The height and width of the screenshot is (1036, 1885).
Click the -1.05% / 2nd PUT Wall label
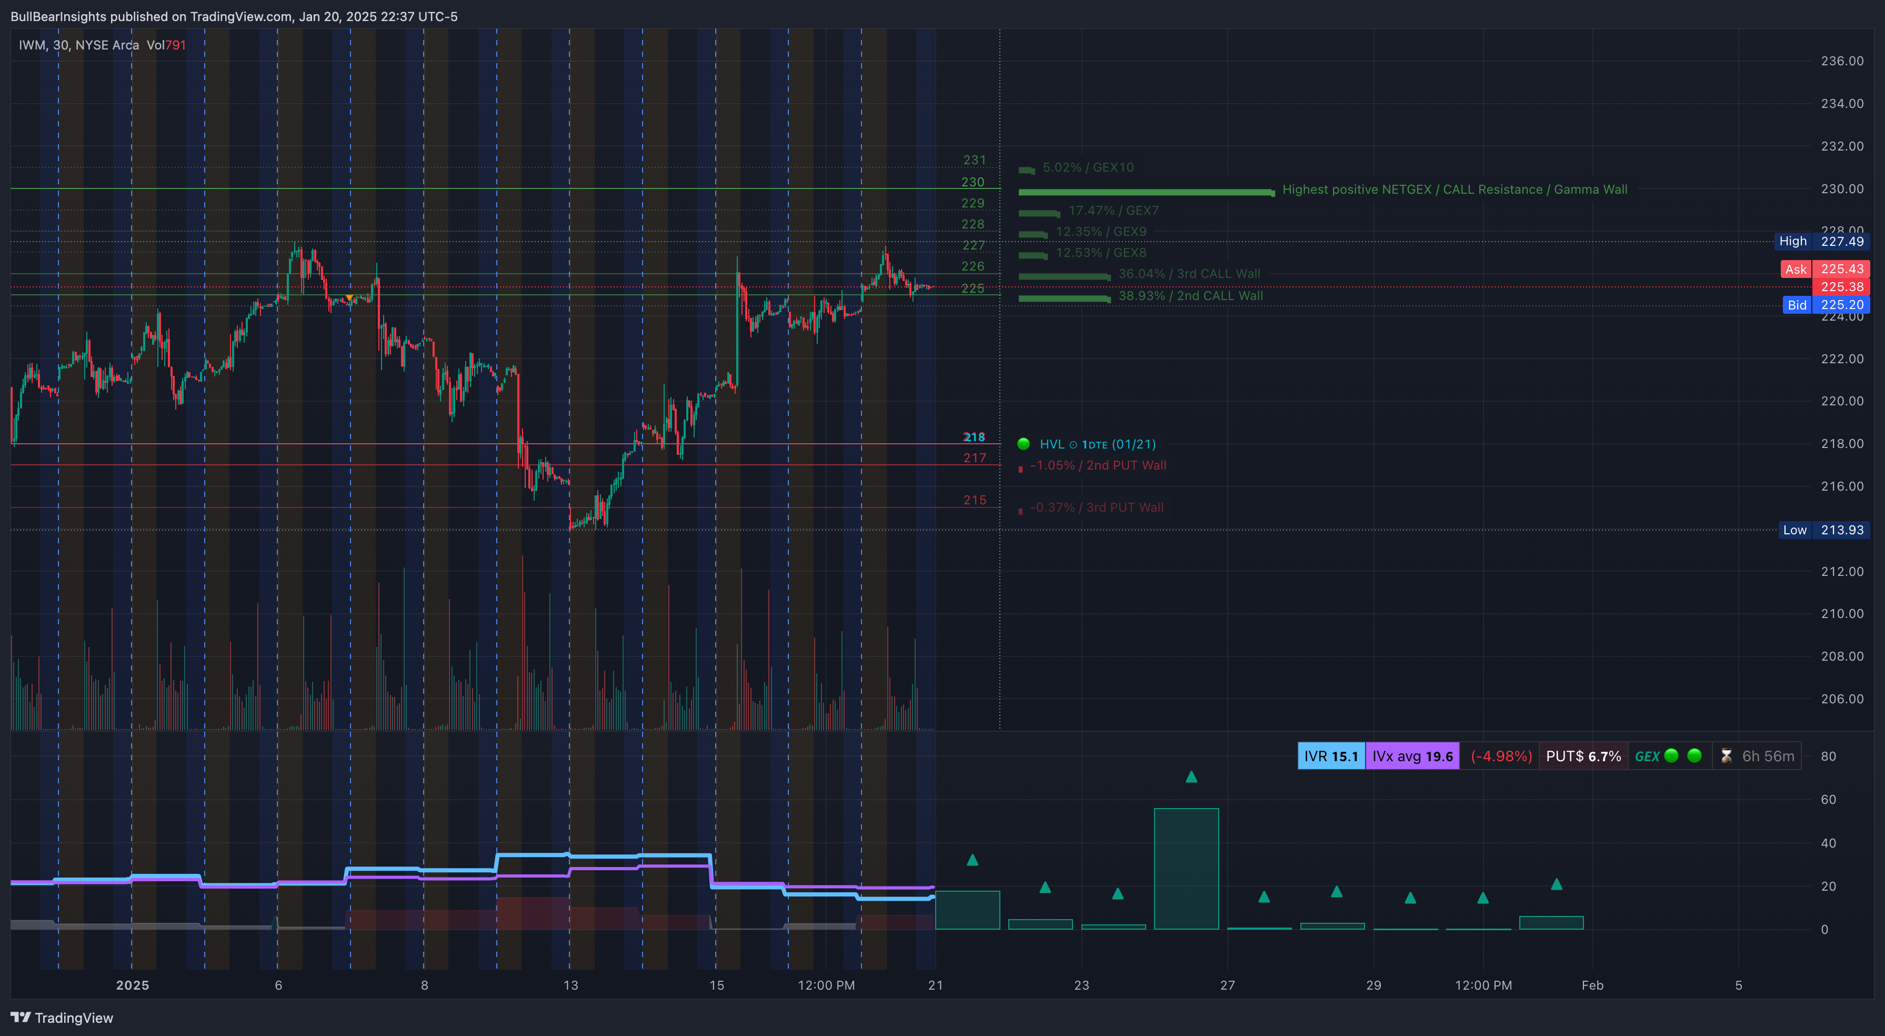(1098, 465)
